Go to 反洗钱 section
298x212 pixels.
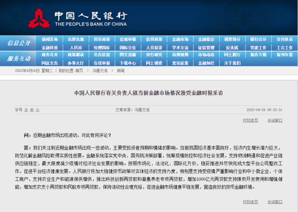click(x=232, y=48)
